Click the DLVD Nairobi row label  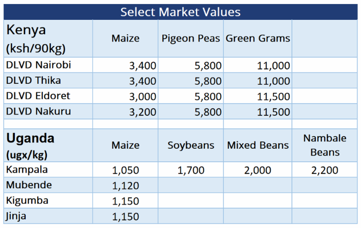(38, 65)
